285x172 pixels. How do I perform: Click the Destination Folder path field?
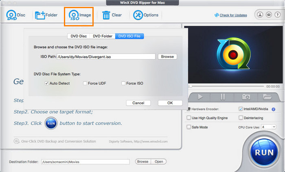pyautogui.click(x=85, y=162)
